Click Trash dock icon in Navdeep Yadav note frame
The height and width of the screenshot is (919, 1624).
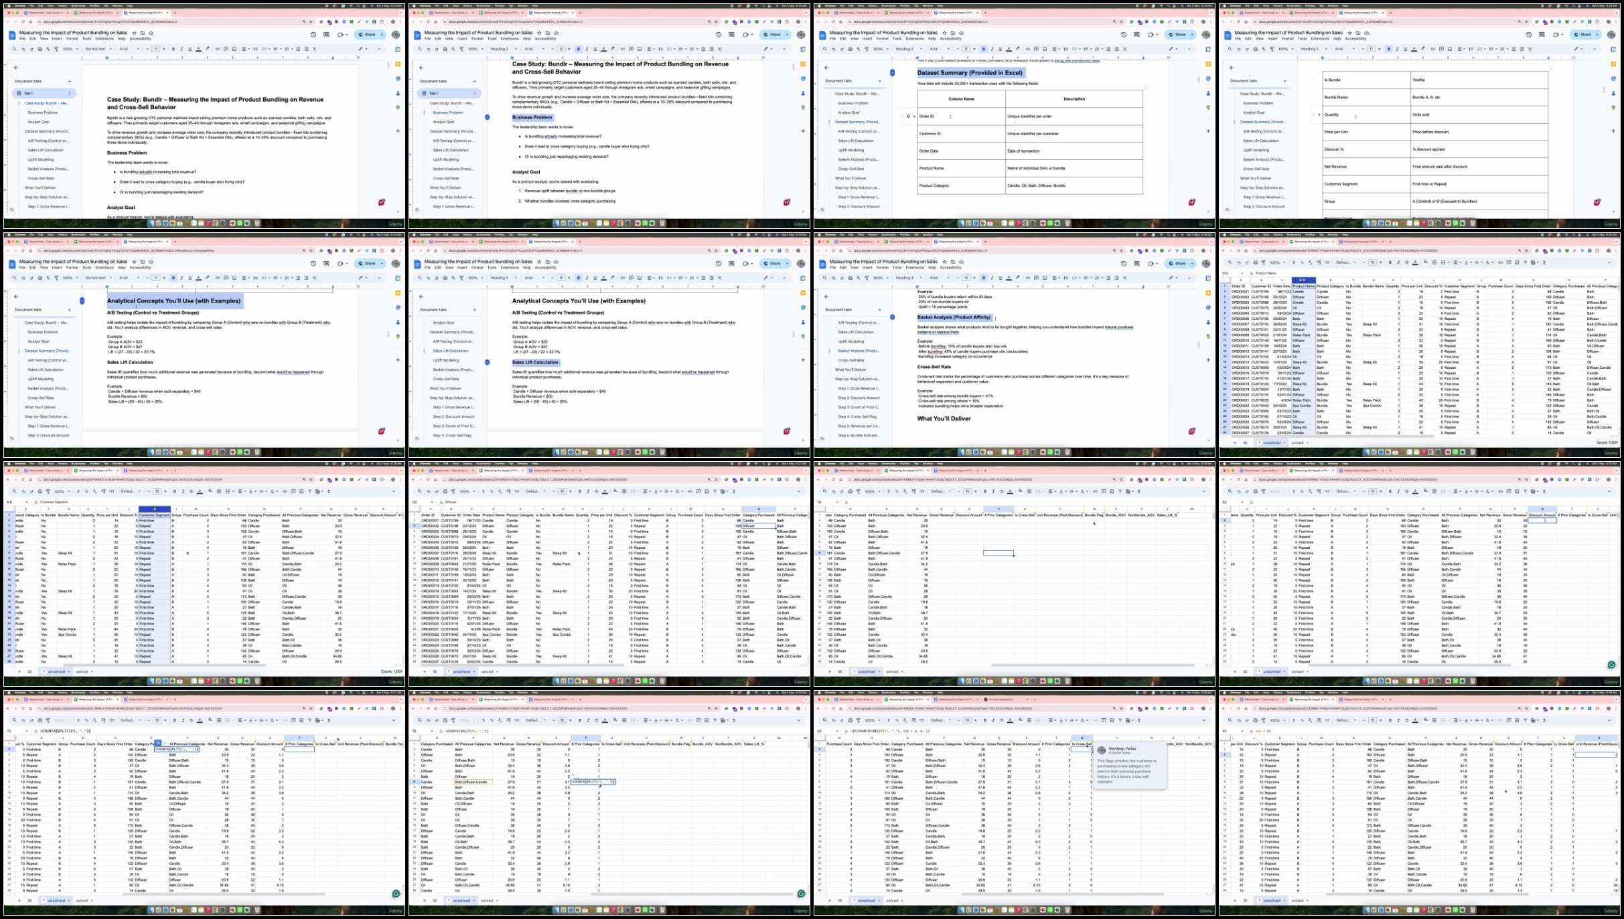pos(1067,910)
